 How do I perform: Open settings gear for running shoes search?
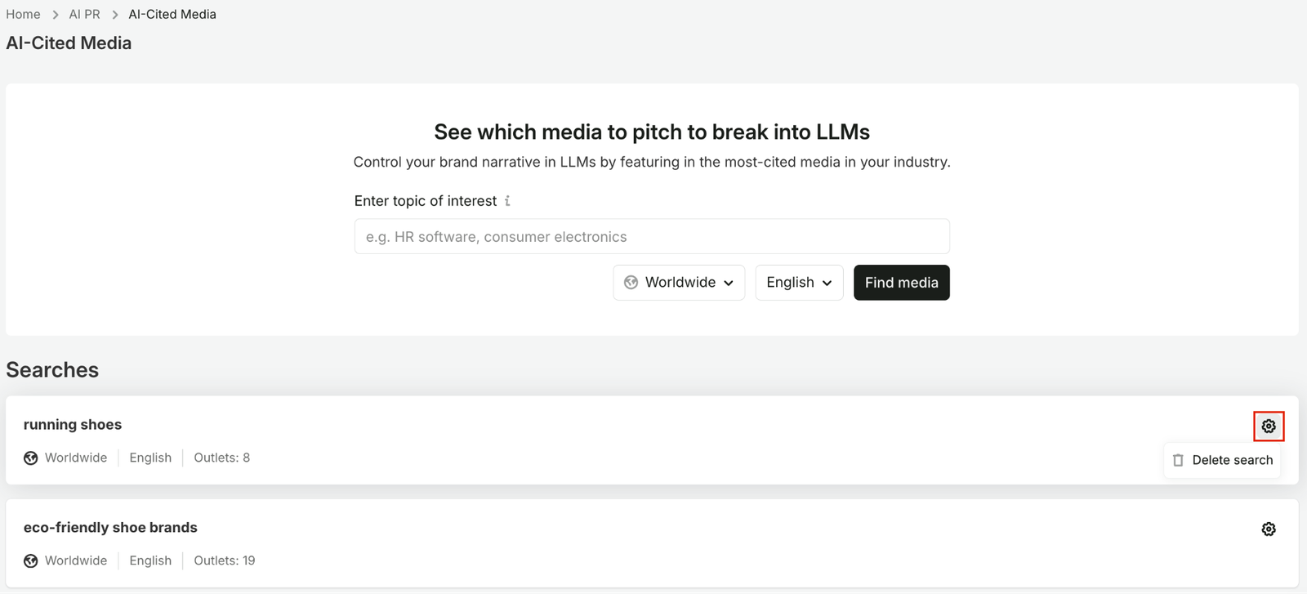coord(1269,427)
